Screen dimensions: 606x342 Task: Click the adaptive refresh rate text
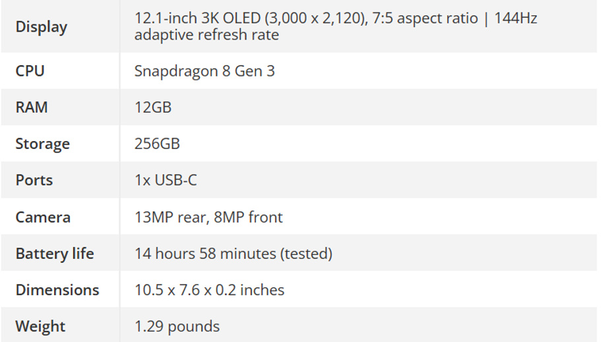point(207,35)
